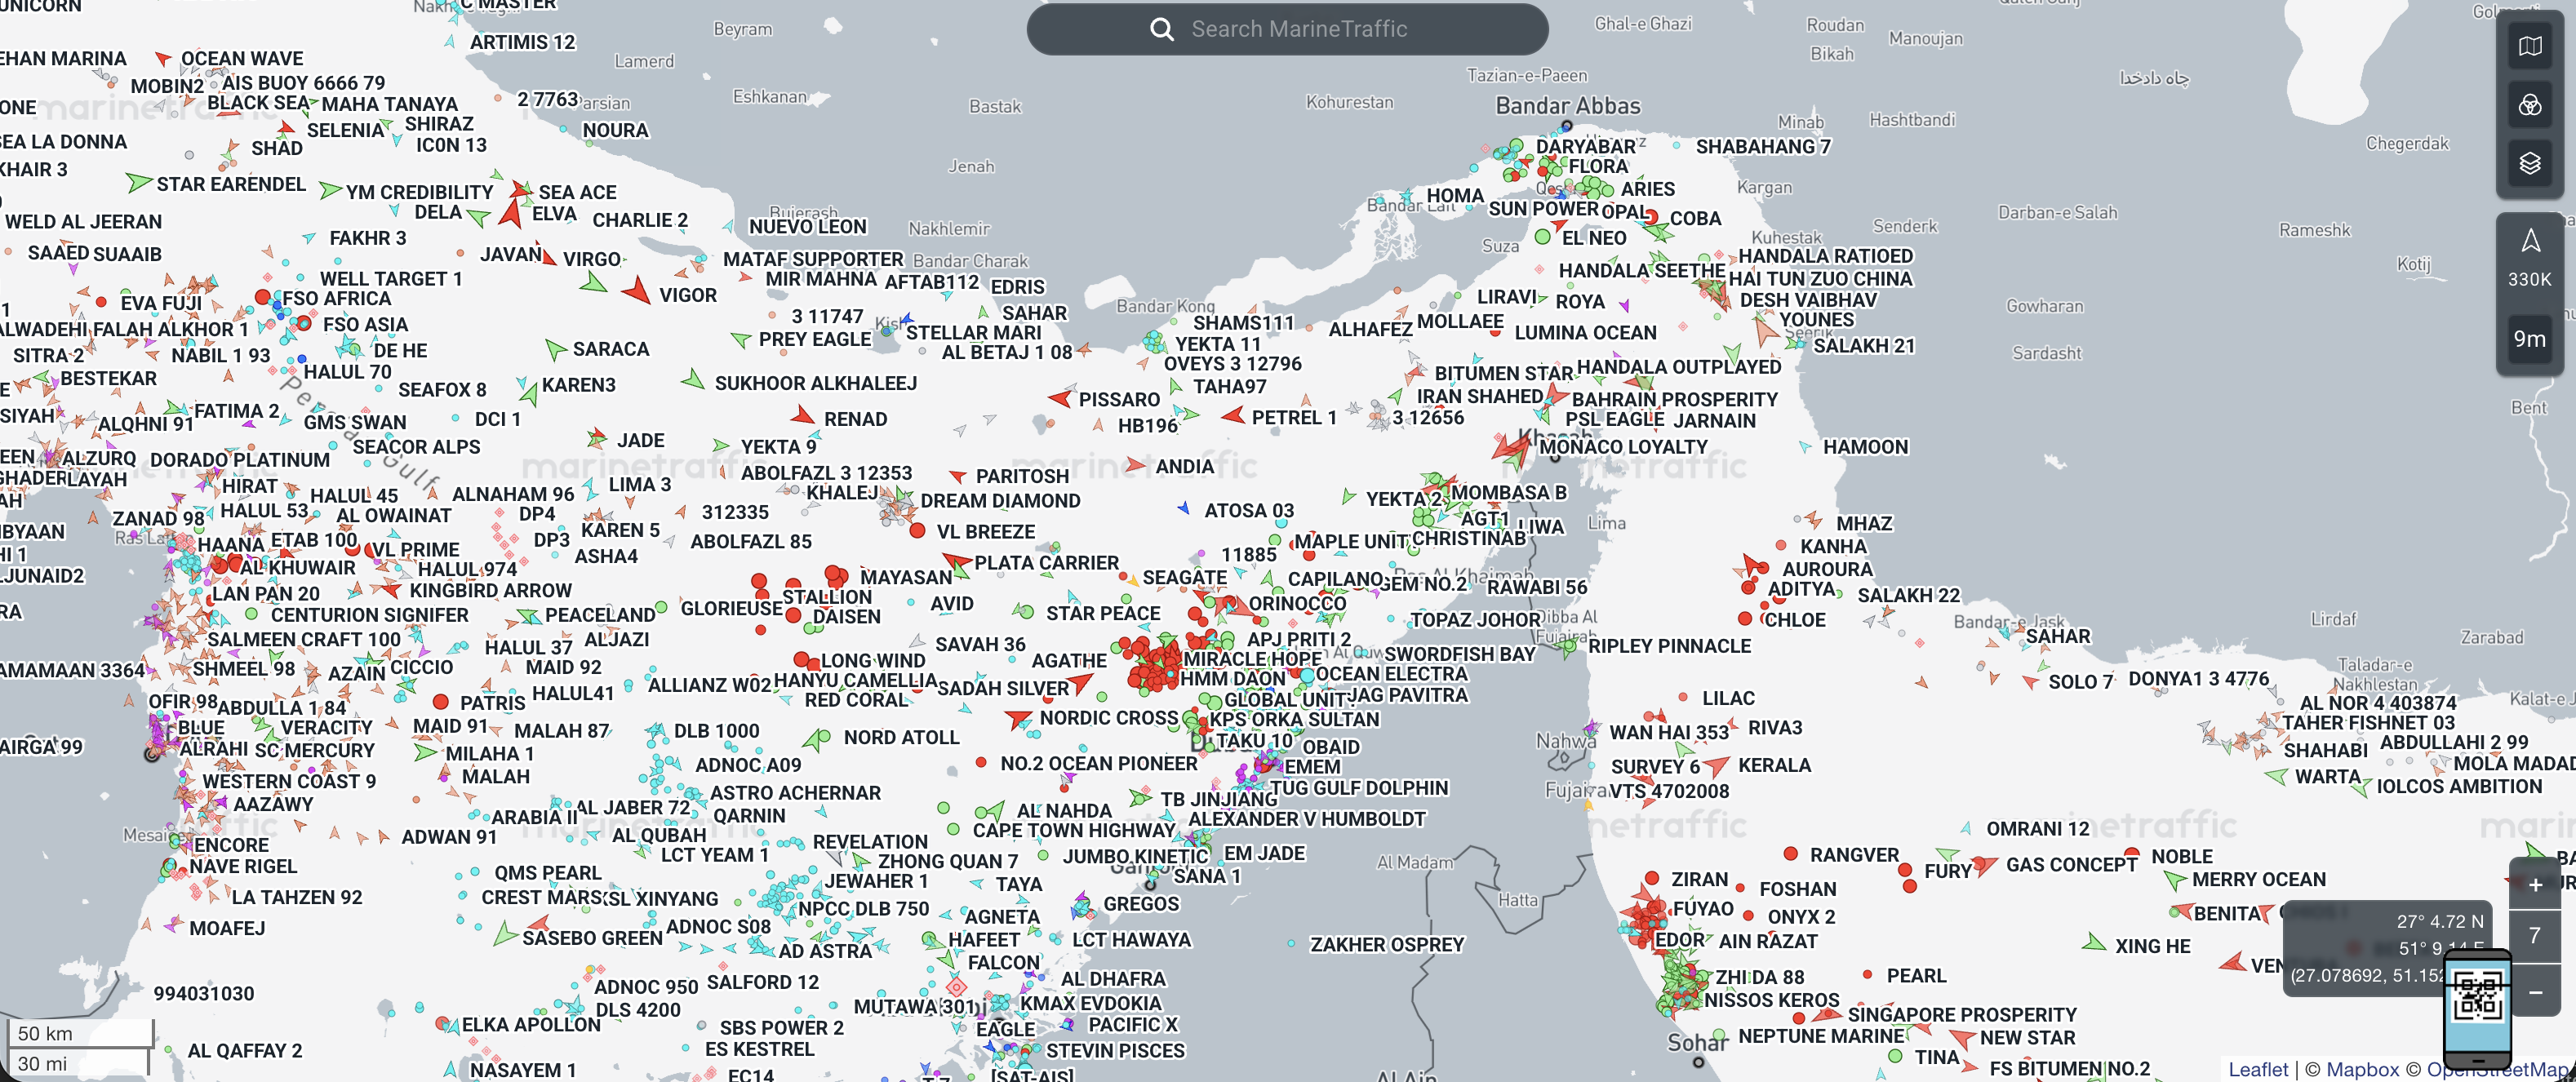Zoom in with the plus button
Screen dimensions: 2576x1082
[x=2535, y=885]
